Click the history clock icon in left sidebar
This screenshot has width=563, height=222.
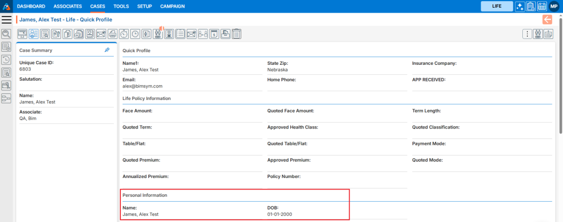[7, 60]
